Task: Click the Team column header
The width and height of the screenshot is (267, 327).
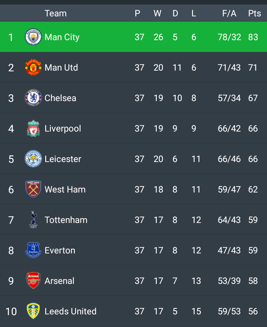Action: pos(56,13)
